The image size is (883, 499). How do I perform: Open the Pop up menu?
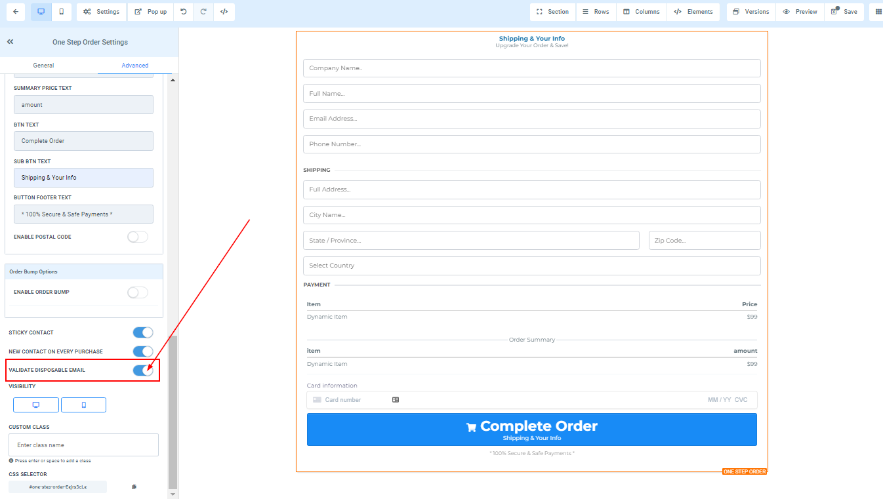[151, 12]
